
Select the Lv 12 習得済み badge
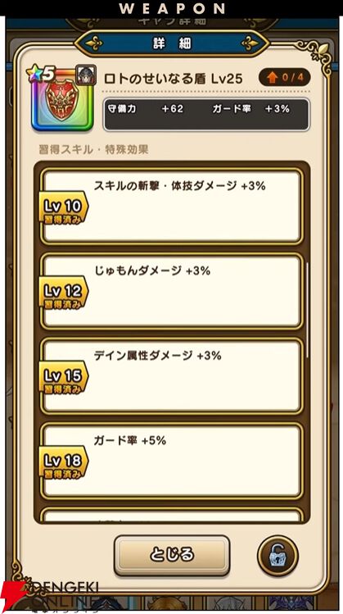point(63,293)
